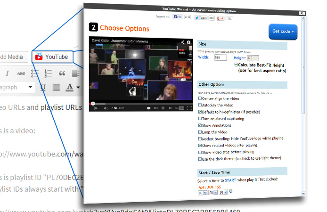Insert a blockquote with the quote icon
The image size is (327, 212).
coord(62,73)
